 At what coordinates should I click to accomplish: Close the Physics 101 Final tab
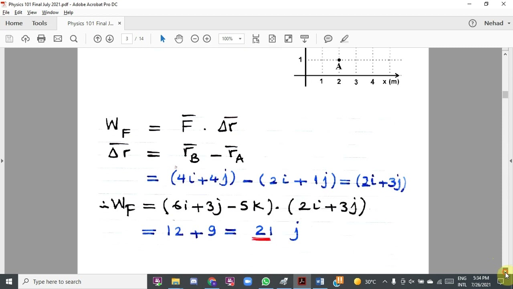(x=119, y=23)
